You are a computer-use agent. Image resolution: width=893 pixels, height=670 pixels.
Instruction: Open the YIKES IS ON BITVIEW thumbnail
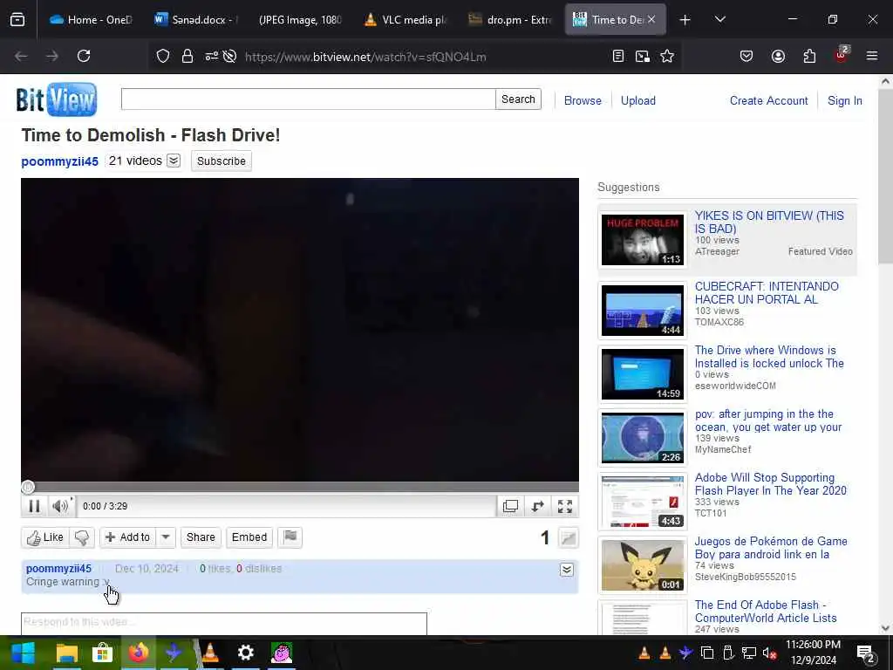[643, 239]
